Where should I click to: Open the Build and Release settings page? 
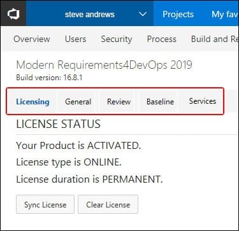pyautogui.click(x=214, y=39)
